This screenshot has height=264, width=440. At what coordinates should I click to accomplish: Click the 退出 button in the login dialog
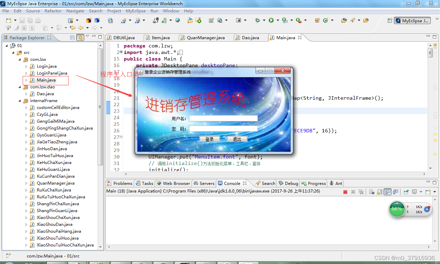click(237, 139)
